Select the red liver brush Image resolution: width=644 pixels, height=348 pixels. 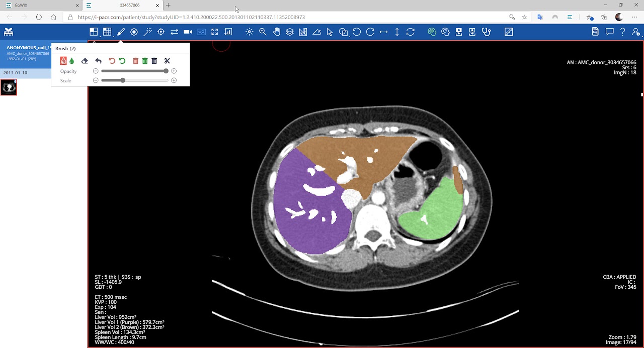tap(63, 61)
